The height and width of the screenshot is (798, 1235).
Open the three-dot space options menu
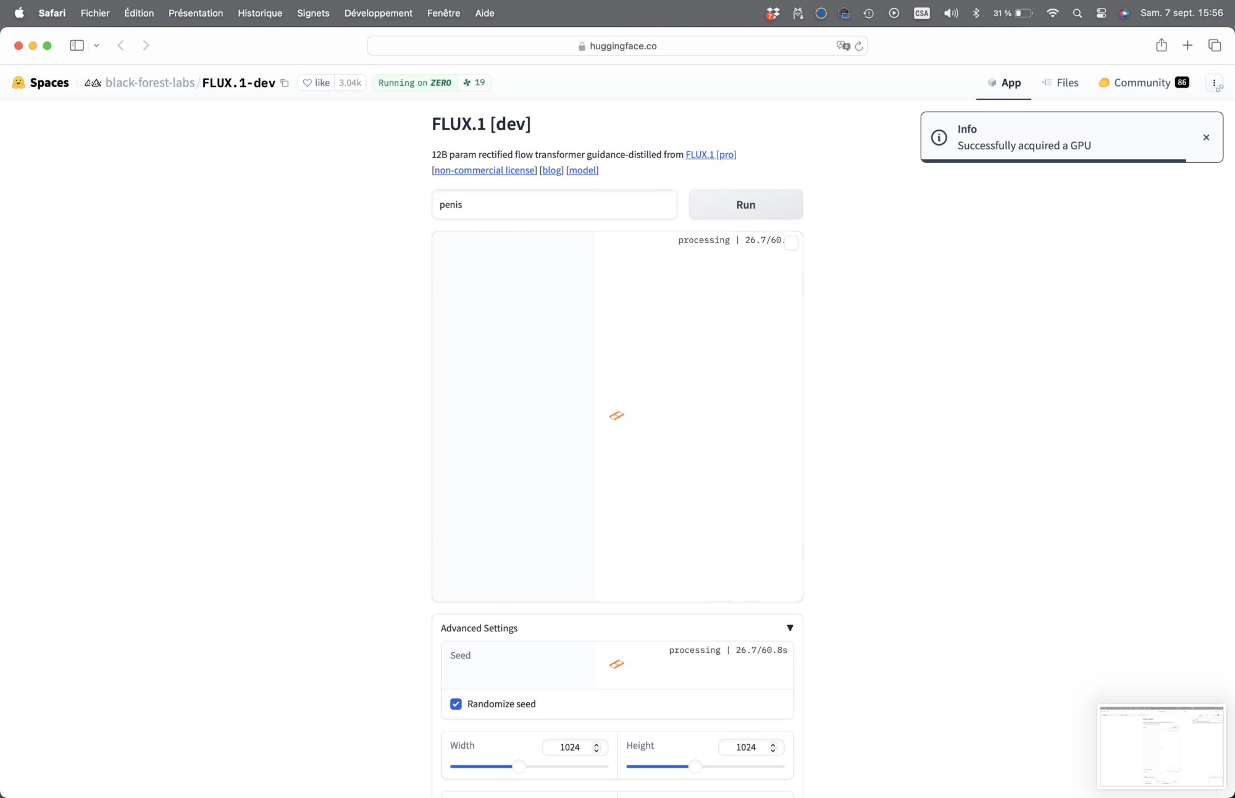(1214, 83)
